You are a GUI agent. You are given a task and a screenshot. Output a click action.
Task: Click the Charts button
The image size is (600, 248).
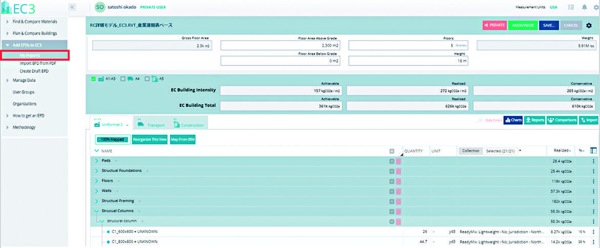(513, 120)
